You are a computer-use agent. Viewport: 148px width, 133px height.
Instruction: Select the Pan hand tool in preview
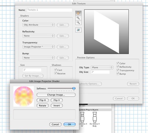click(78, 13)
